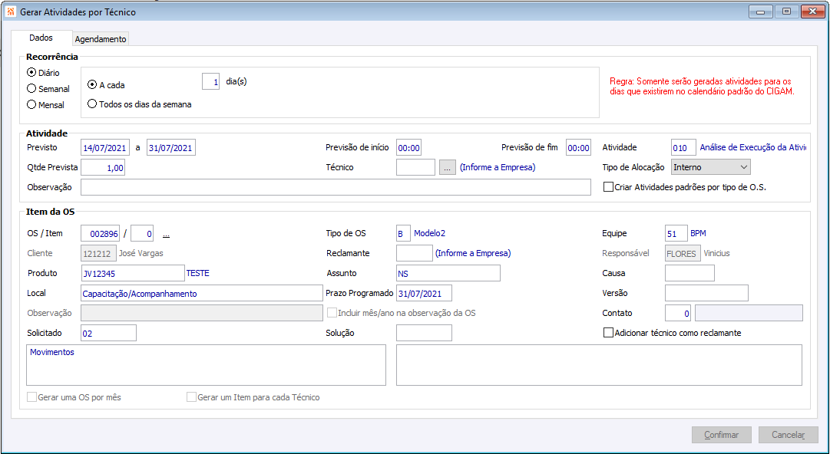The width and height of the screenshot is (830, 454).
Task: Select the Mensal recurrence option
Action: (x=31, y=105)
